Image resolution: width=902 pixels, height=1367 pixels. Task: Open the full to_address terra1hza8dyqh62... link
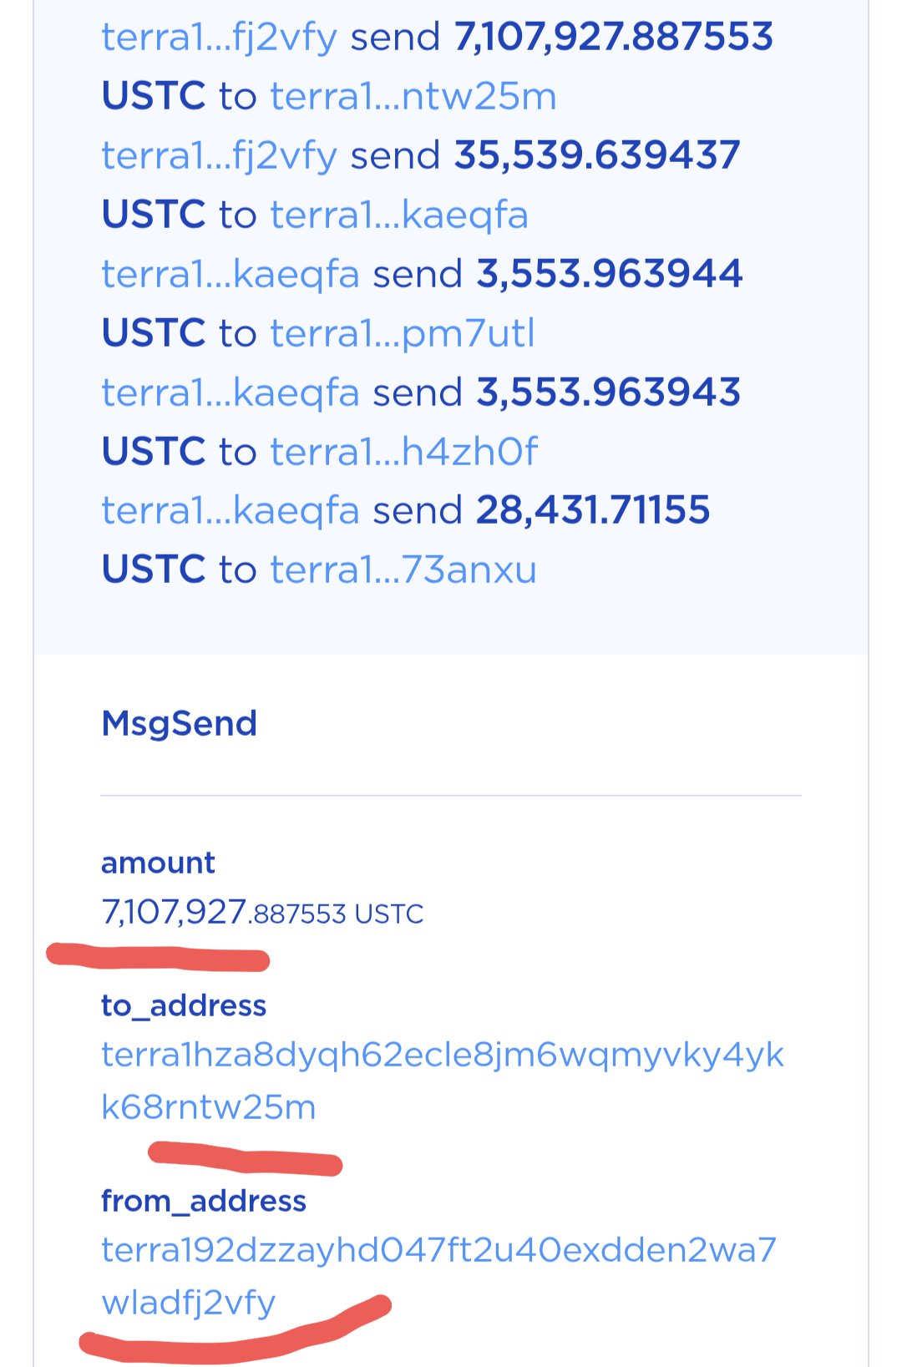click(x=443, y=1081)
